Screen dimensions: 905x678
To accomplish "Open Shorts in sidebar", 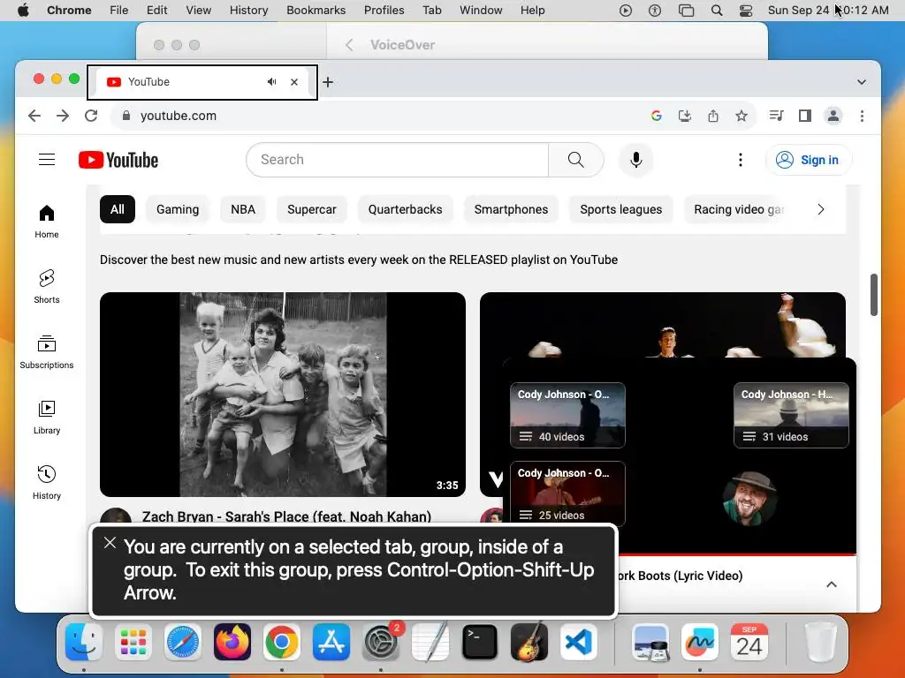I will [x=47, y=287].
